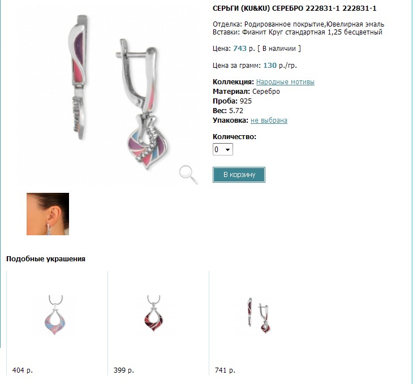Viewport: 413px width, 384px height.
Task: Select the 741 р. price label
Action: coord(225,370)
